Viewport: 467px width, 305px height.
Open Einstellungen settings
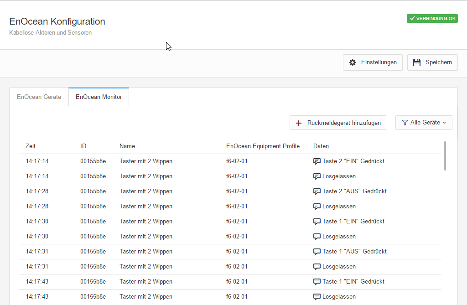pos(373,62)
